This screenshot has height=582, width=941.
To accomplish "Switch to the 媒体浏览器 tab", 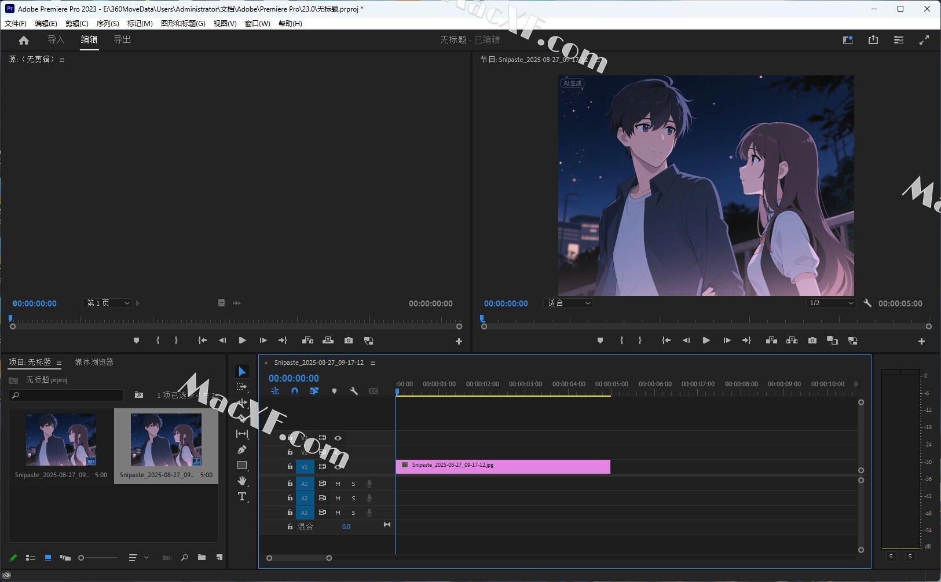I will pyautogui.click(x=94, y=362).
